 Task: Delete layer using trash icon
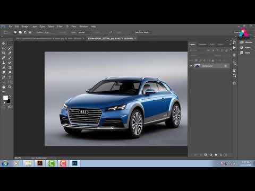point(226,155)
